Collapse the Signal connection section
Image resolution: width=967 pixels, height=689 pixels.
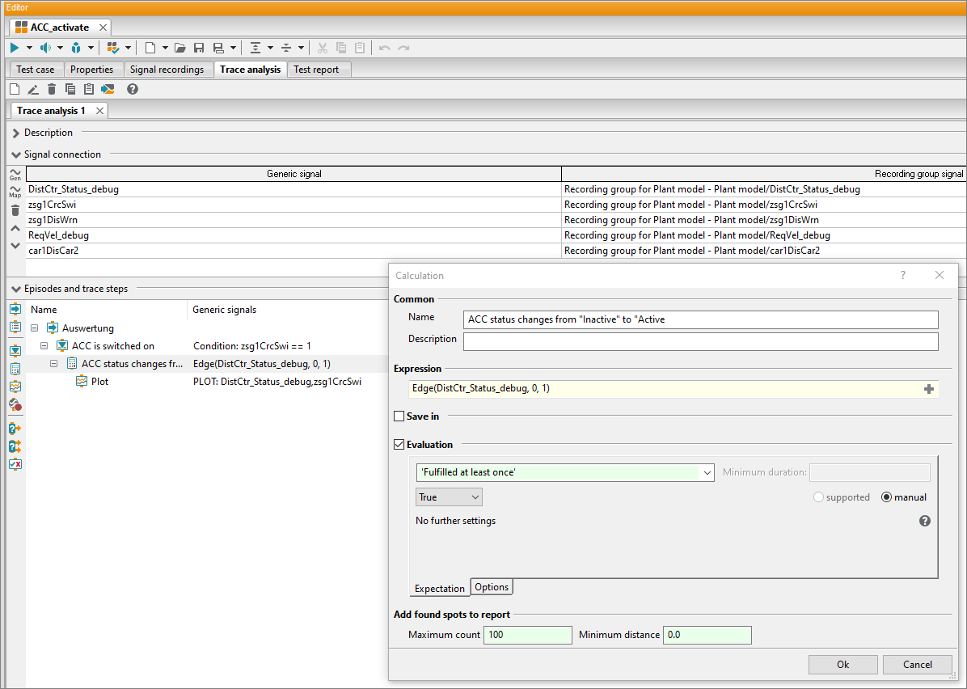tap(16, 154)
